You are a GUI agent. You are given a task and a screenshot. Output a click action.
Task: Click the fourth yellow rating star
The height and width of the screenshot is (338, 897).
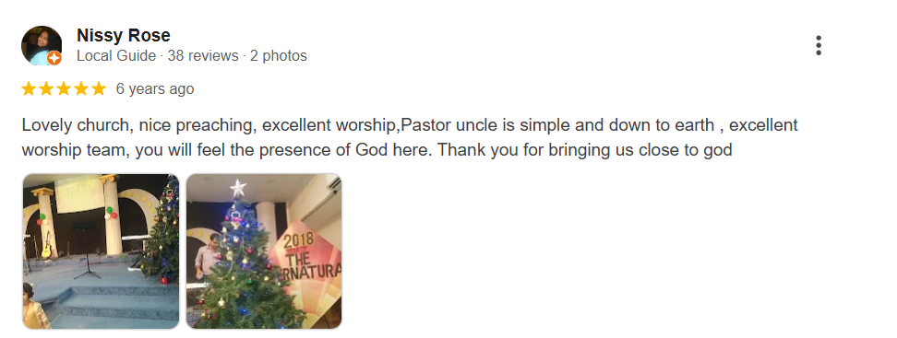click(81, 88)
